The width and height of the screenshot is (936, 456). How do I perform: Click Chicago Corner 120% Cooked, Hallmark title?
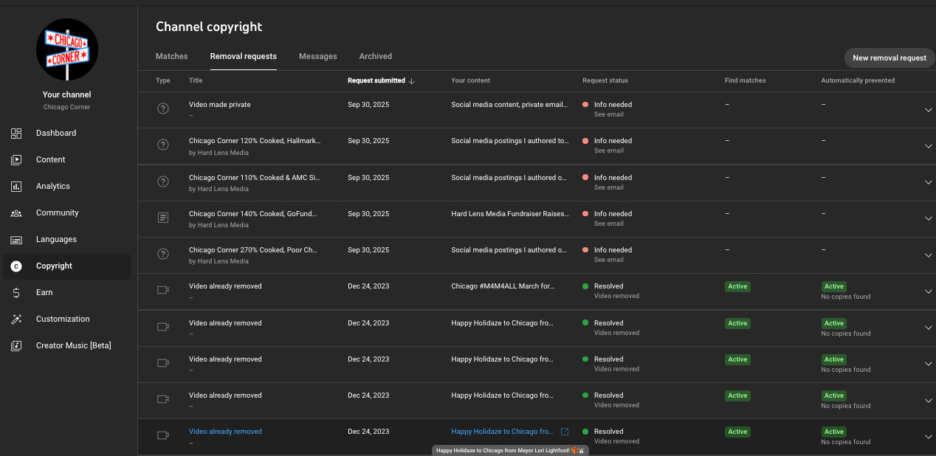click(x=255, y=141)
